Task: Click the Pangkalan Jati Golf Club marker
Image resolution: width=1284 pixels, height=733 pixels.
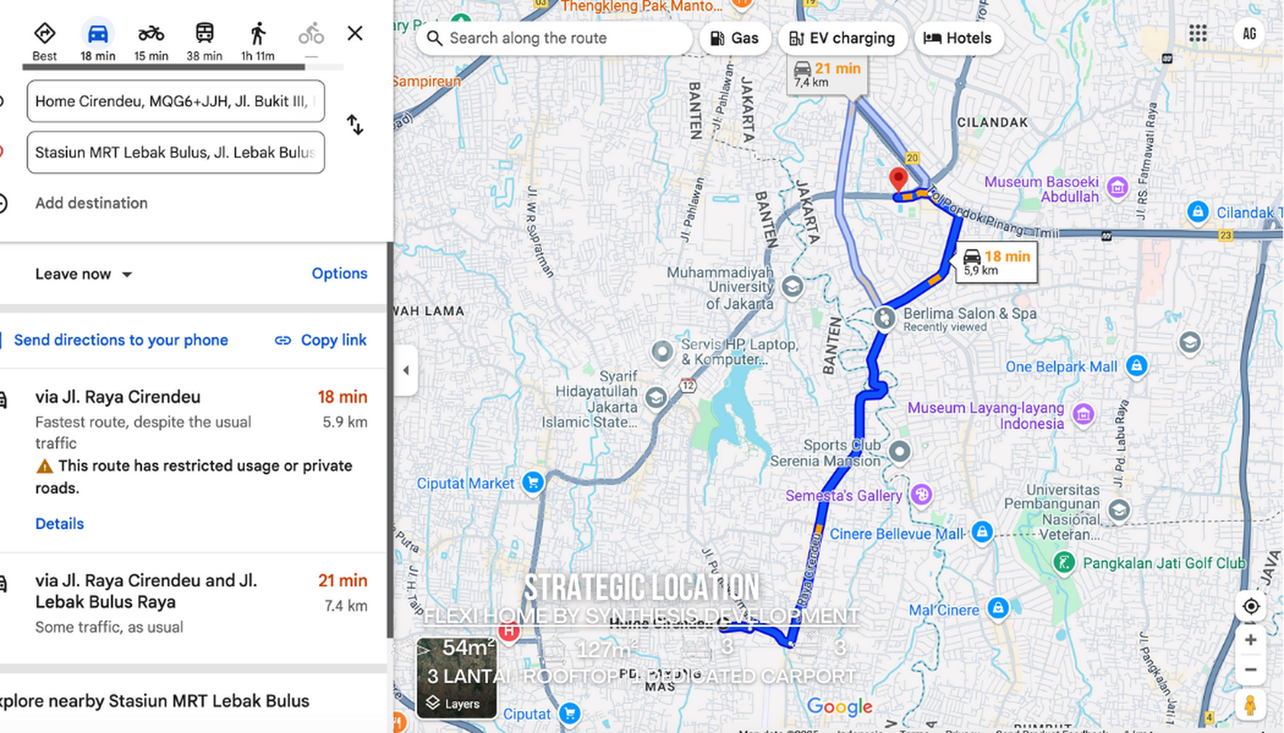Action: [x=1063, y=563]
